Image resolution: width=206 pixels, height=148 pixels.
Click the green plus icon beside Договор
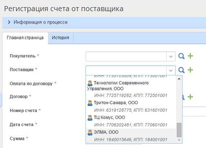click(190, 97)
